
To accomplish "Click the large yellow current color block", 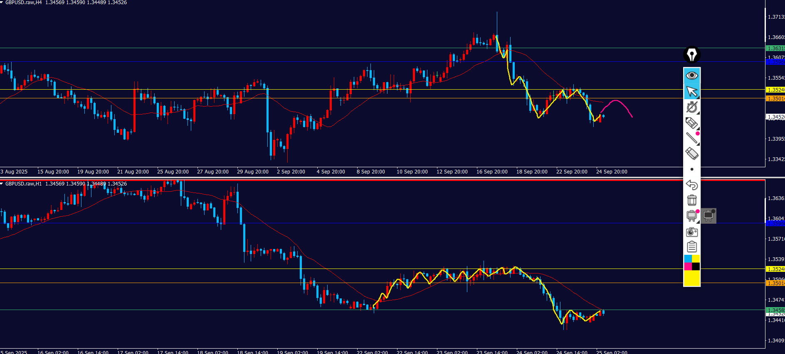I will click(x=692, y=278).
